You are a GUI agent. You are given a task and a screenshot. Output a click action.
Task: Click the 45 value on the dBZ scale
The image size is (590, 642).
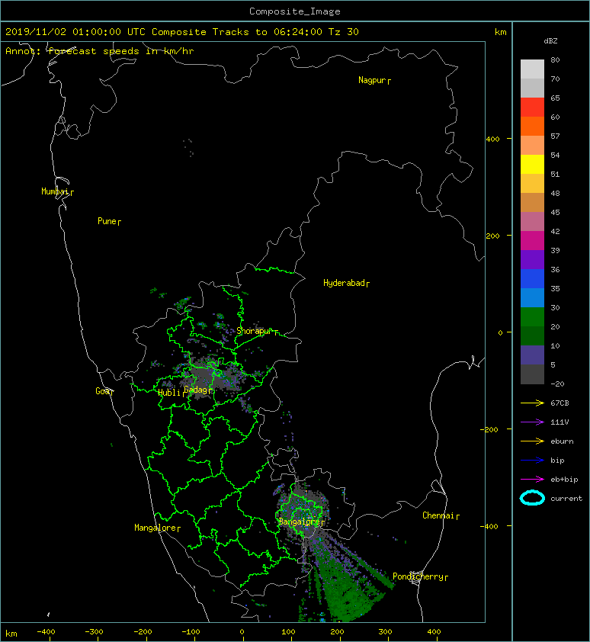pyautogui.click(x=555, y=213)
